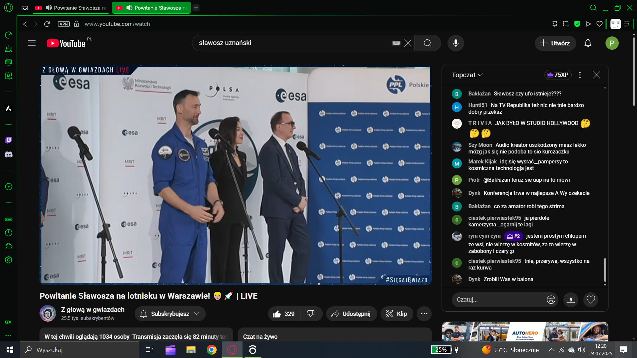Open the account avatar P menu
The height and width of the screenshot is (358, 637).
(x=612, y=43)
